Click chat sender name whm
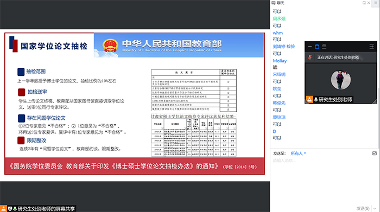380x212 pixels. coord(278,33)
